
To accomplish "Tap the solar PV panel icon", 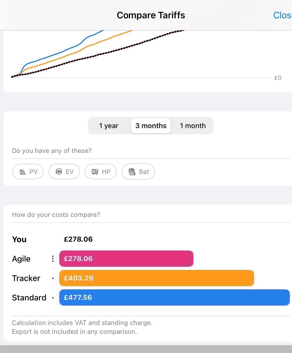I will [x=23, y=172].
